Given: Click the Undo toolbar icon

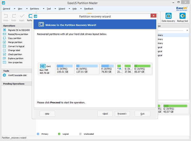Looking at the screenshot, I should (x=6, y=16).
